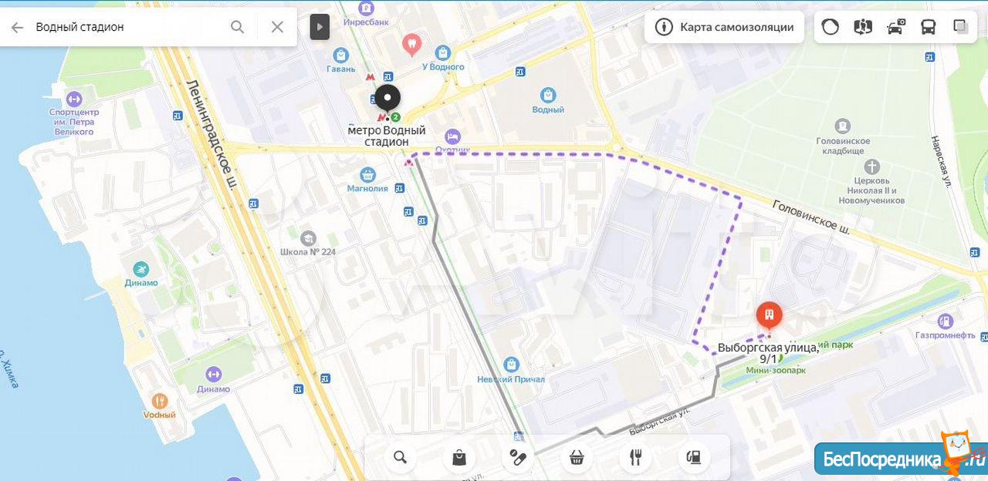Click the back arrow in search box
The image size is (988, 481).
pyautogui.click(x=17, y=27)
